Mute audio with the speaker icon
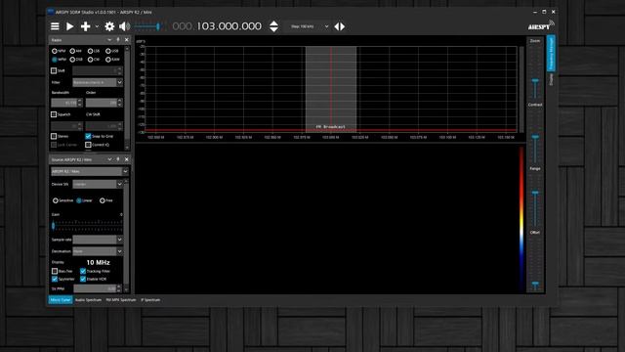Viewport: 625px width, 352px height. click(x=124, y=26)
